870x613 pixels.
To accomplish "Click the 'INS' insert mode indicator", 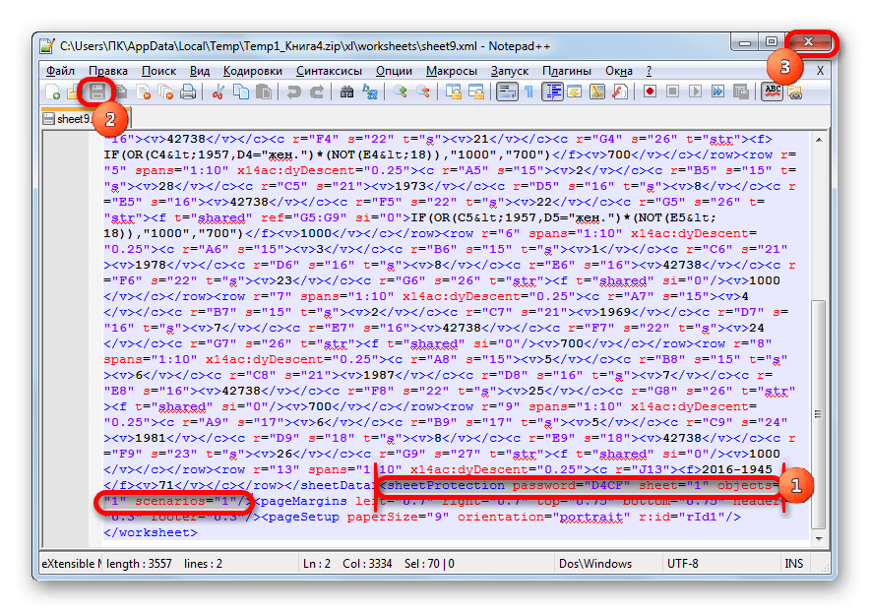I will (x=794, y=564).
